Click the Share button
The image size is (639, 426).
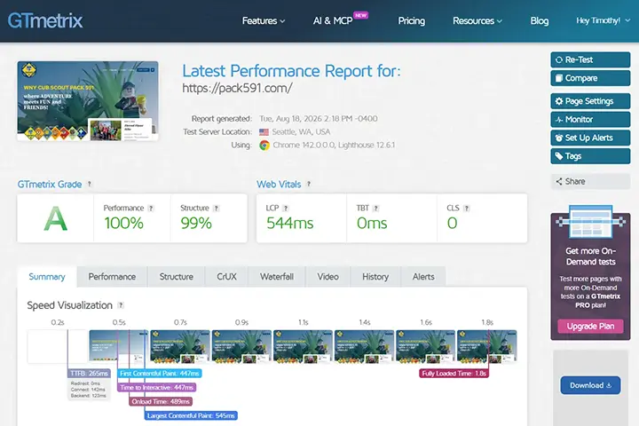coord(590,181)
